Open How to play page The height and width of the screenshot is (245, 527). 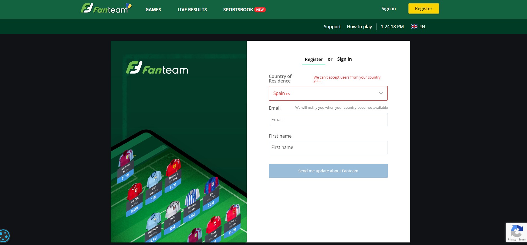tap(359, 27)
